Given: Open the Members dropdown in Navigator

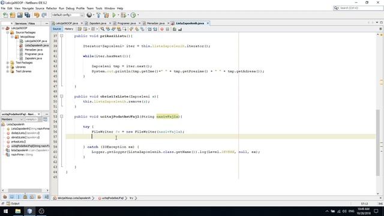Looking at the screenshot, I should pos(12,119).
